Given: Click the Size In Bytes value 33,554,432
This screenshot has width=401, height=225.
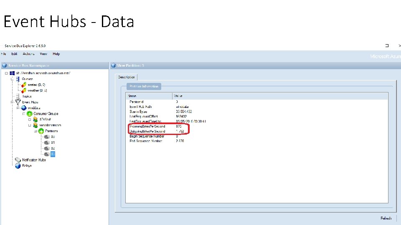Looking at the screenshot, I should tap(184, 112).
